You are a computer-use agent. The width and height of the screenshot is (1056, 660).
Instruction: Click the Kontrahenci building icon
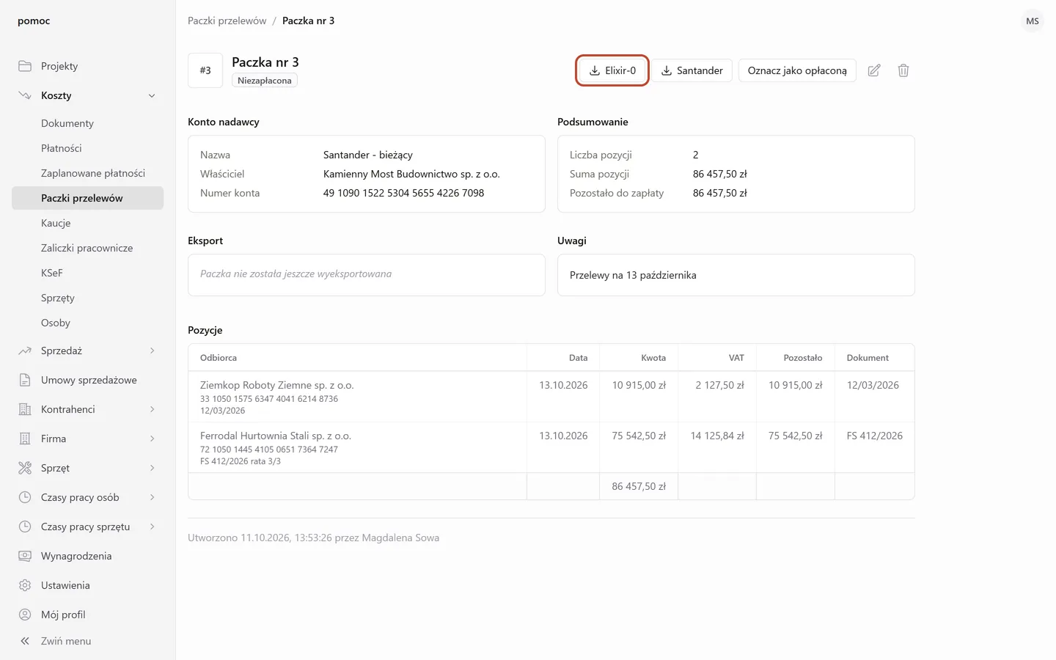(x=25, y=409)
